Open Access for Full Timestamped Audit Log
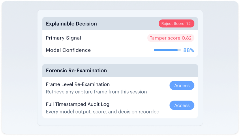The height and width of the screenshot is (136, 240). pos(182,105)
